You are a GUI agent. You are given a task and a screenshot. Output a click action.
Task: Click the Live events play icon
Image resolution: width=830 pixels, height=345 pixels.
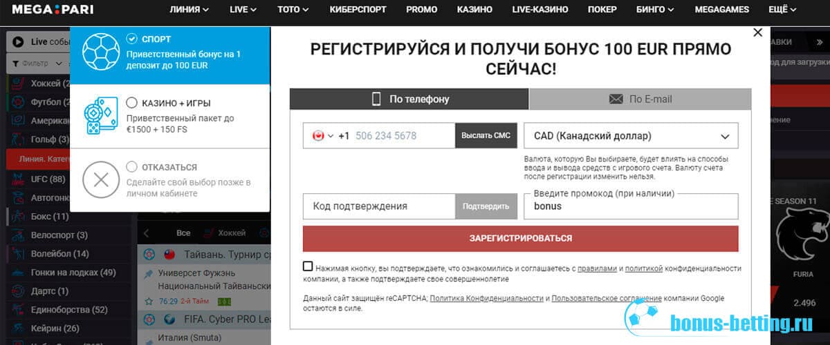click(19, 42)
